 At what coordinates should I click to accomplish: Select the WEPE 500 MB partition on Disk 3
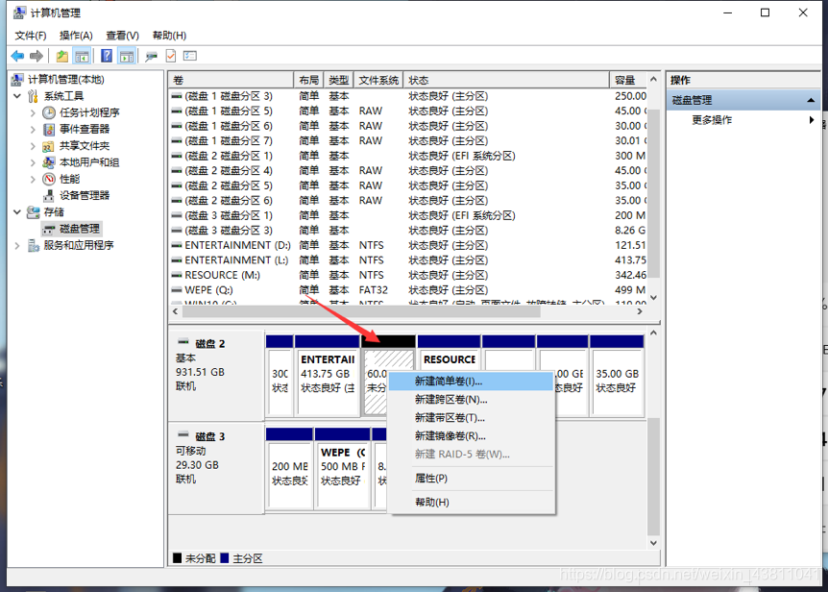point(342,469)
